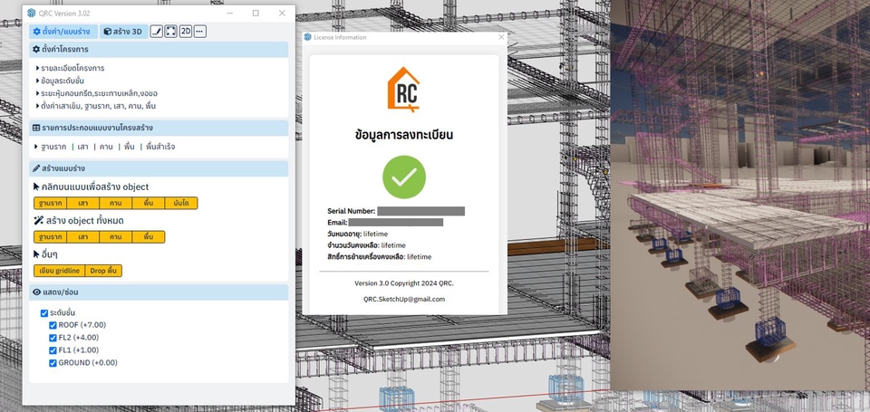
Task: Switch to the สร้าง 3D tab
Action: click(x=123, y=32)
